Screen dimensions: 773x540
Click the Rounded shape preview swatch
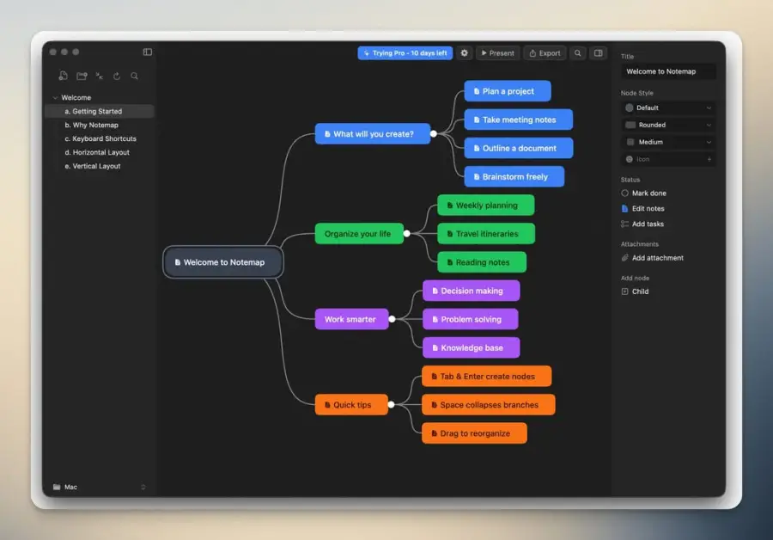630,125
